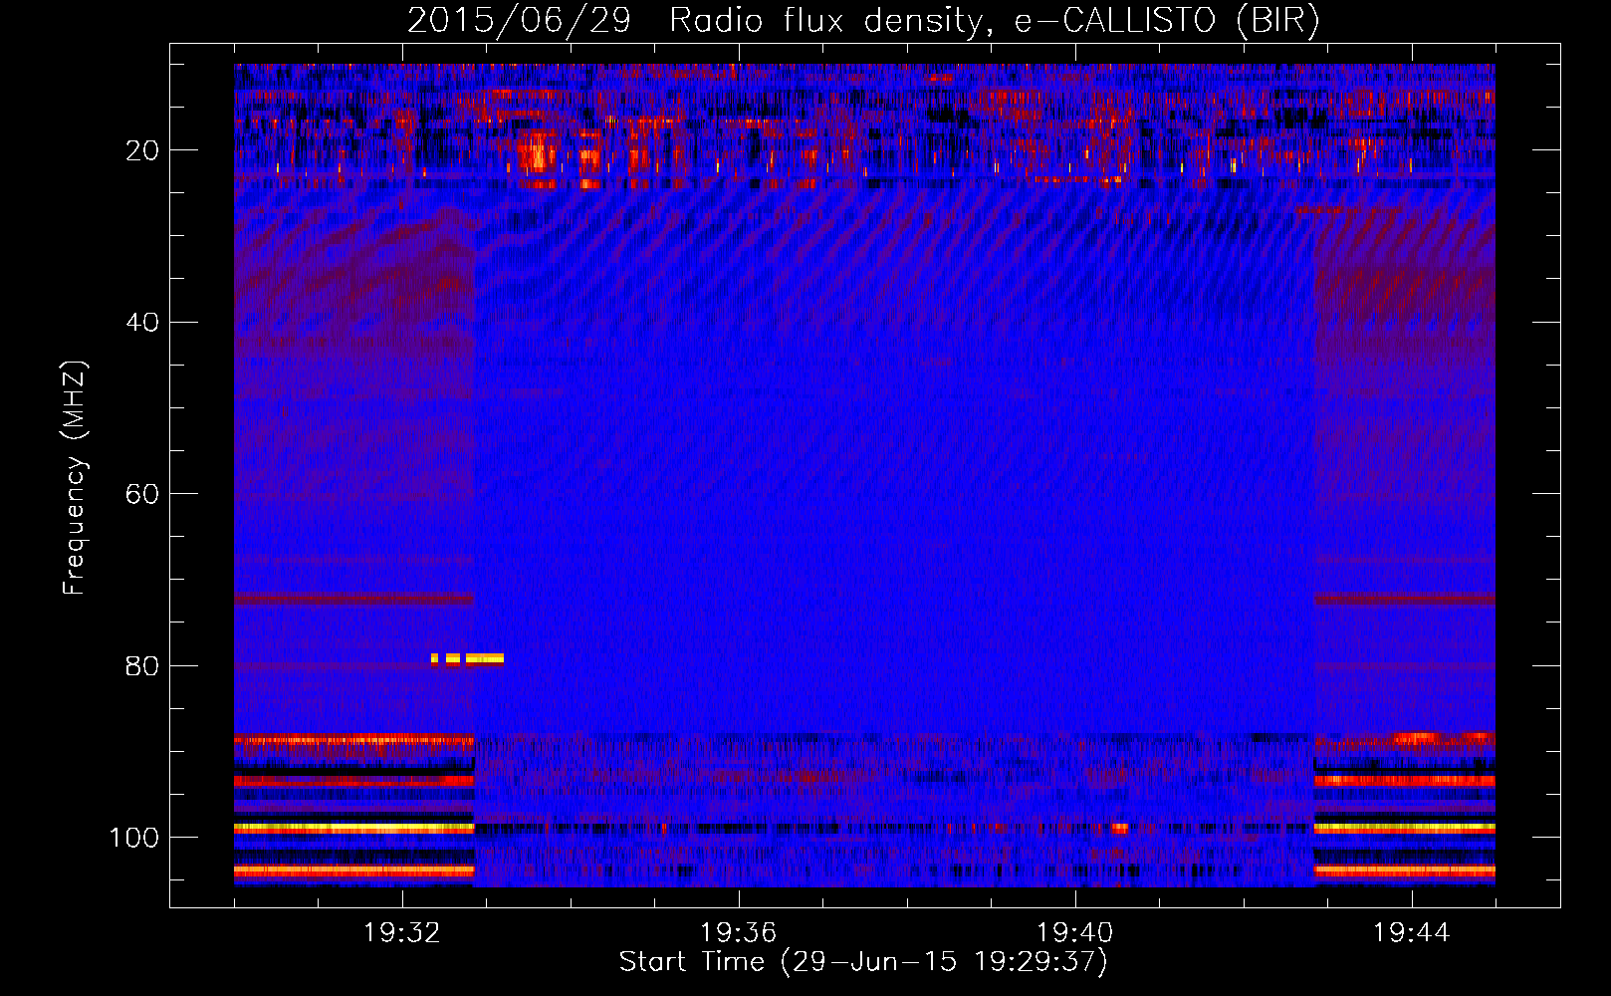Click the '100' frequency tick label

click(x=134, y=838)
